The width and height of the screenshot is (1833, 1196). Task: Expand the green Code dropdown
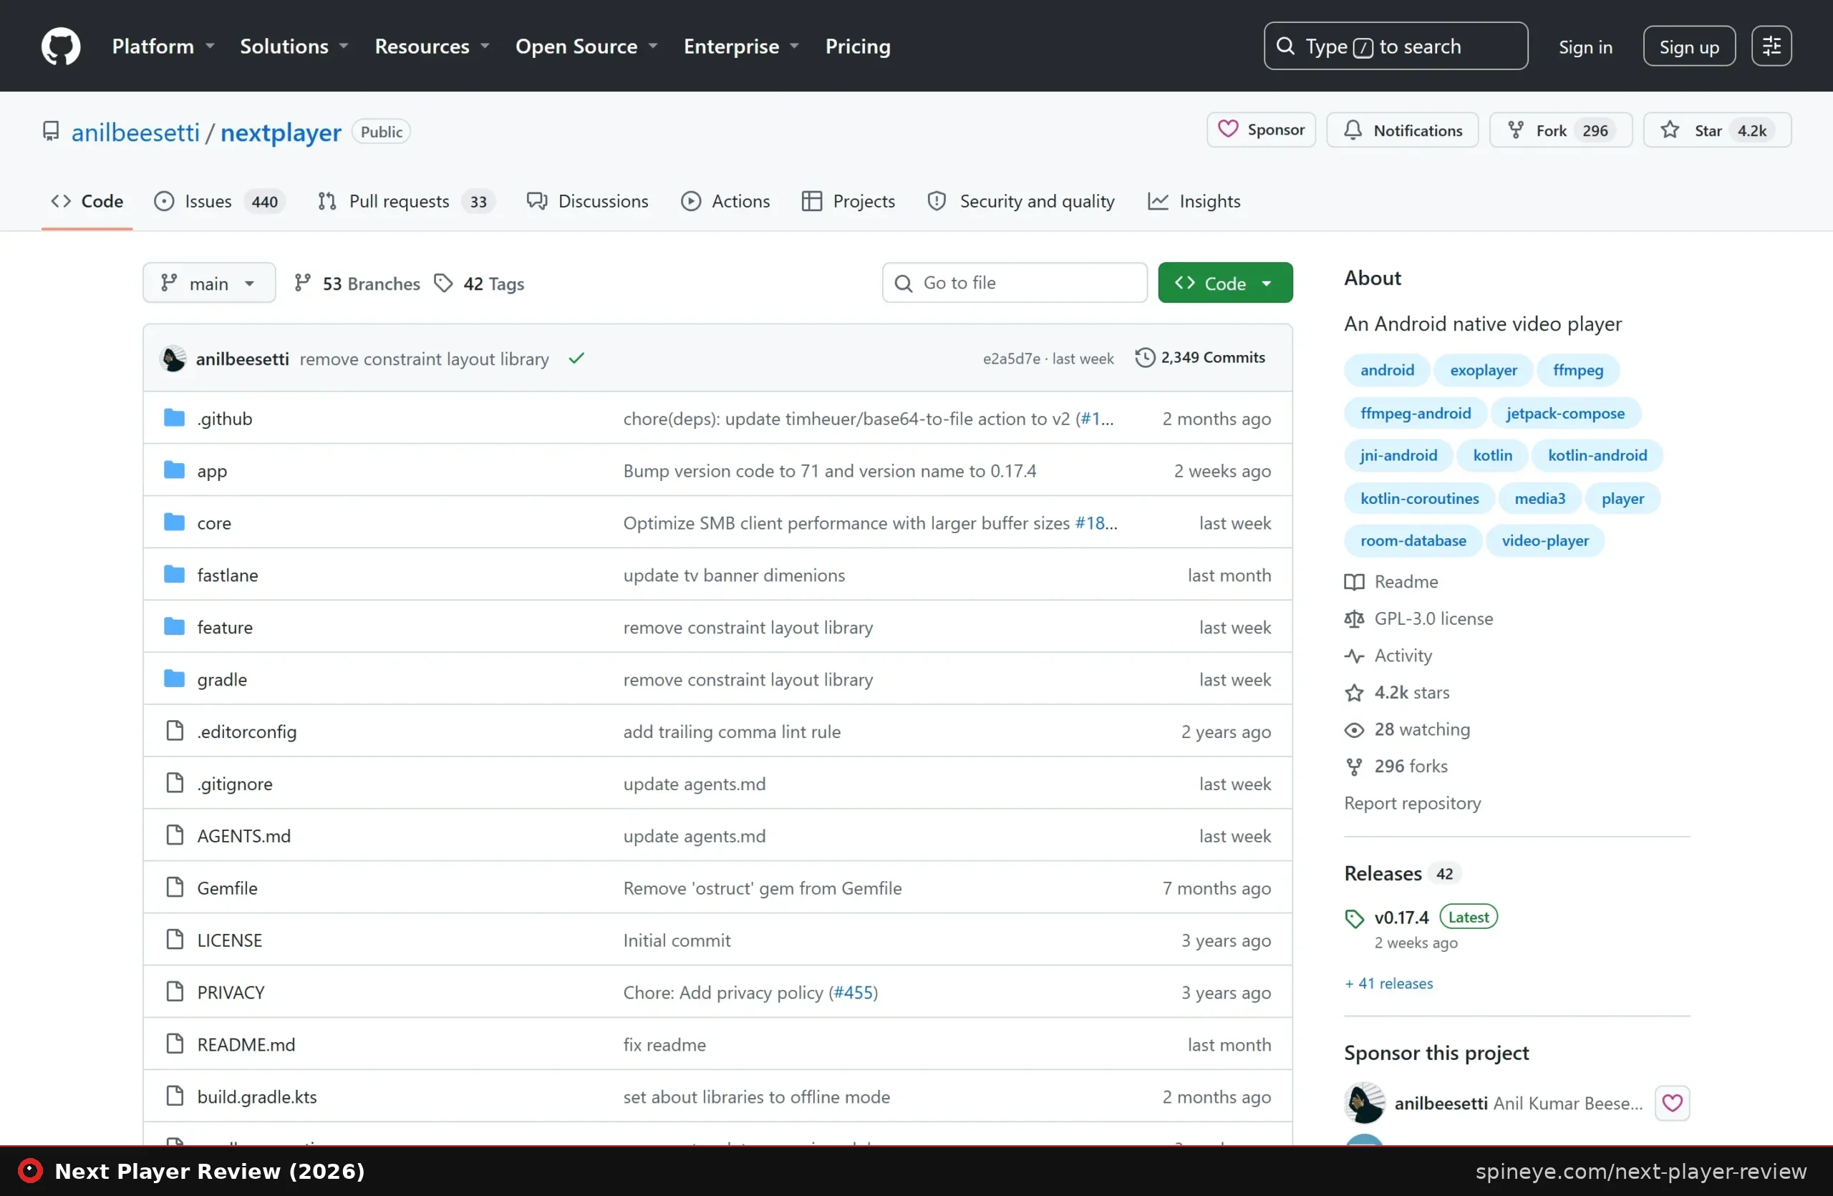pos(1224,283)
